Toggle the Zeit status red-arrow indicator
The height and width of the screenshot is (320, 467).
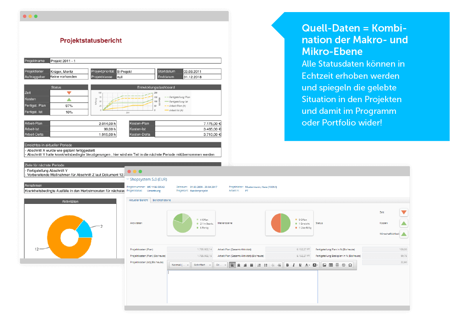[404, 212]
